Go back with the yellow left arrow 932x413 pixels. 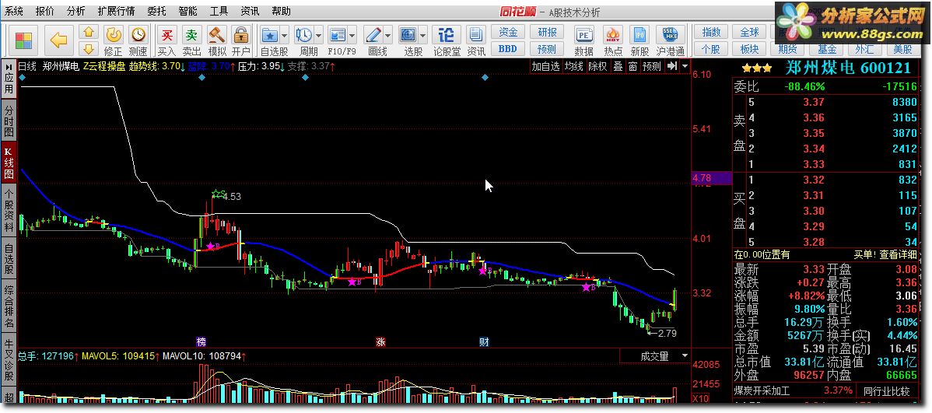(58, 41)
